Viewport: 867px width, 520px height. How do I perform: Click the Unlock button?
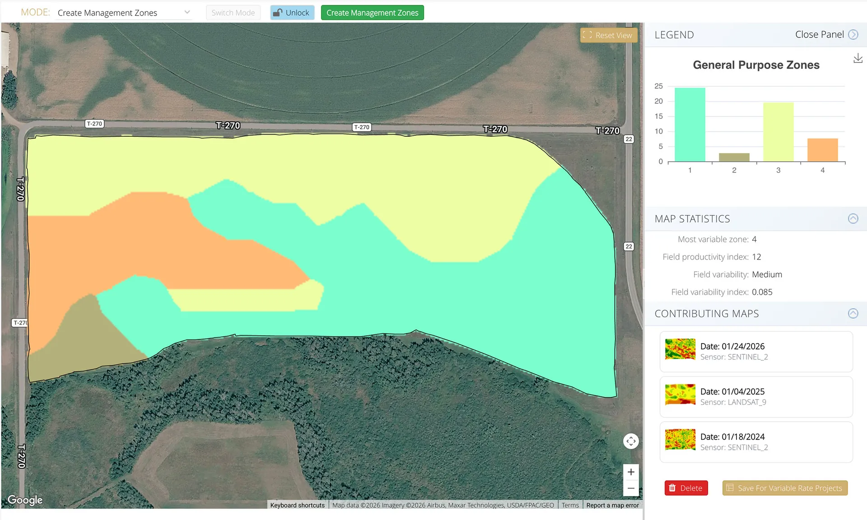[x=292, y=13]
